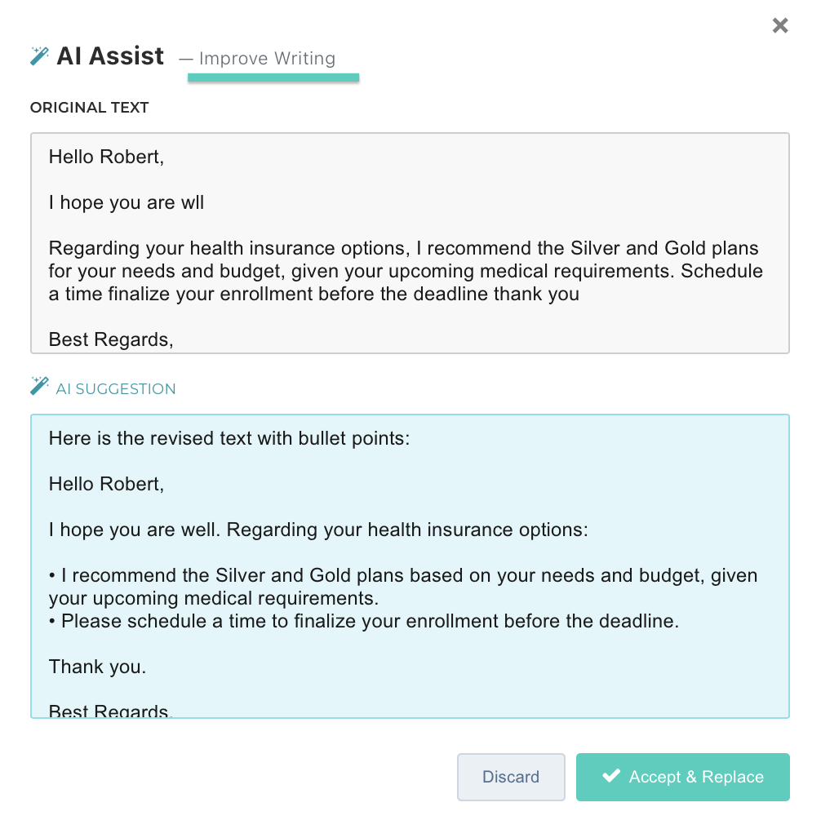Click "Hello Robert," in the AI suggestion box
Image resolution: width=821 pixels, height=829 pixels.
(106, 484)
